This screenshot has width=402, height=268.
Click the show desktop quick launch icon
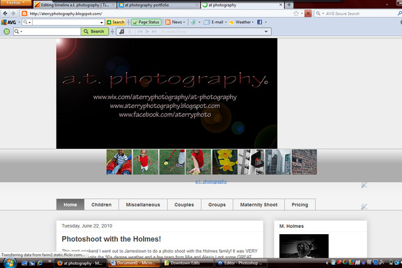24,263
